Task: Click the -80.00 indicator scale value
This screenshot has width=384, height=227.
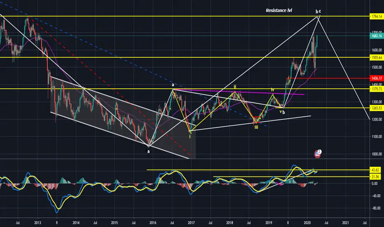Action: pos(376,208)
